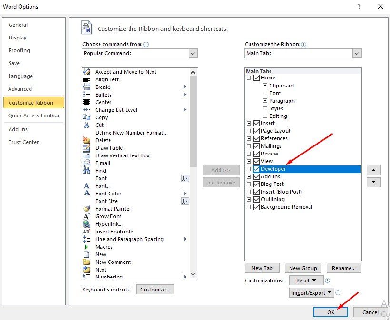The image size is (390, 320).
Task: Open the Reset dropdown button
Action: click(x=306, y=281)
